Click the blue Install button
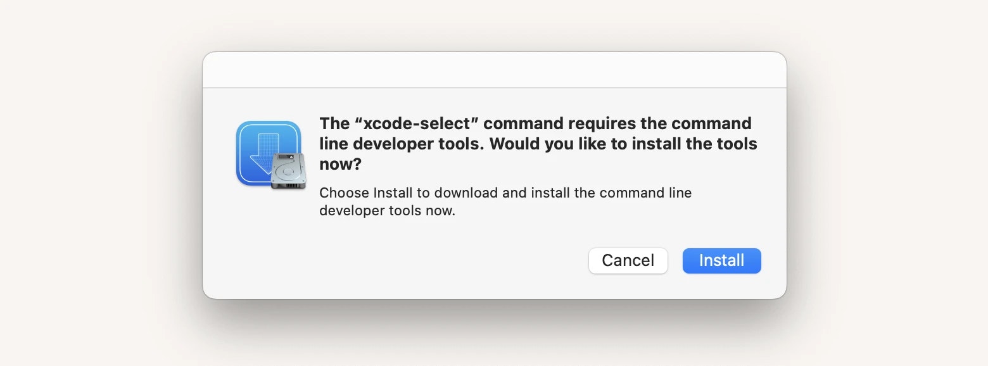Screen dimensions: 988x366 coord(721,260)
